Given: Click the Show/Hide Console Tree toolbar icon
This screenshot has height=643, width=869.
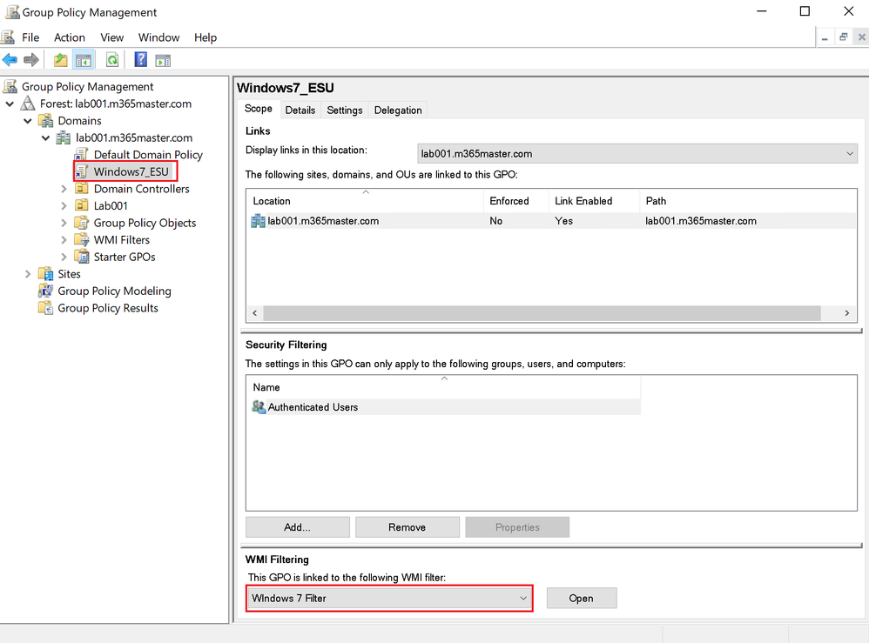Looking at the screenshot, I should click(x=83, y=59).
